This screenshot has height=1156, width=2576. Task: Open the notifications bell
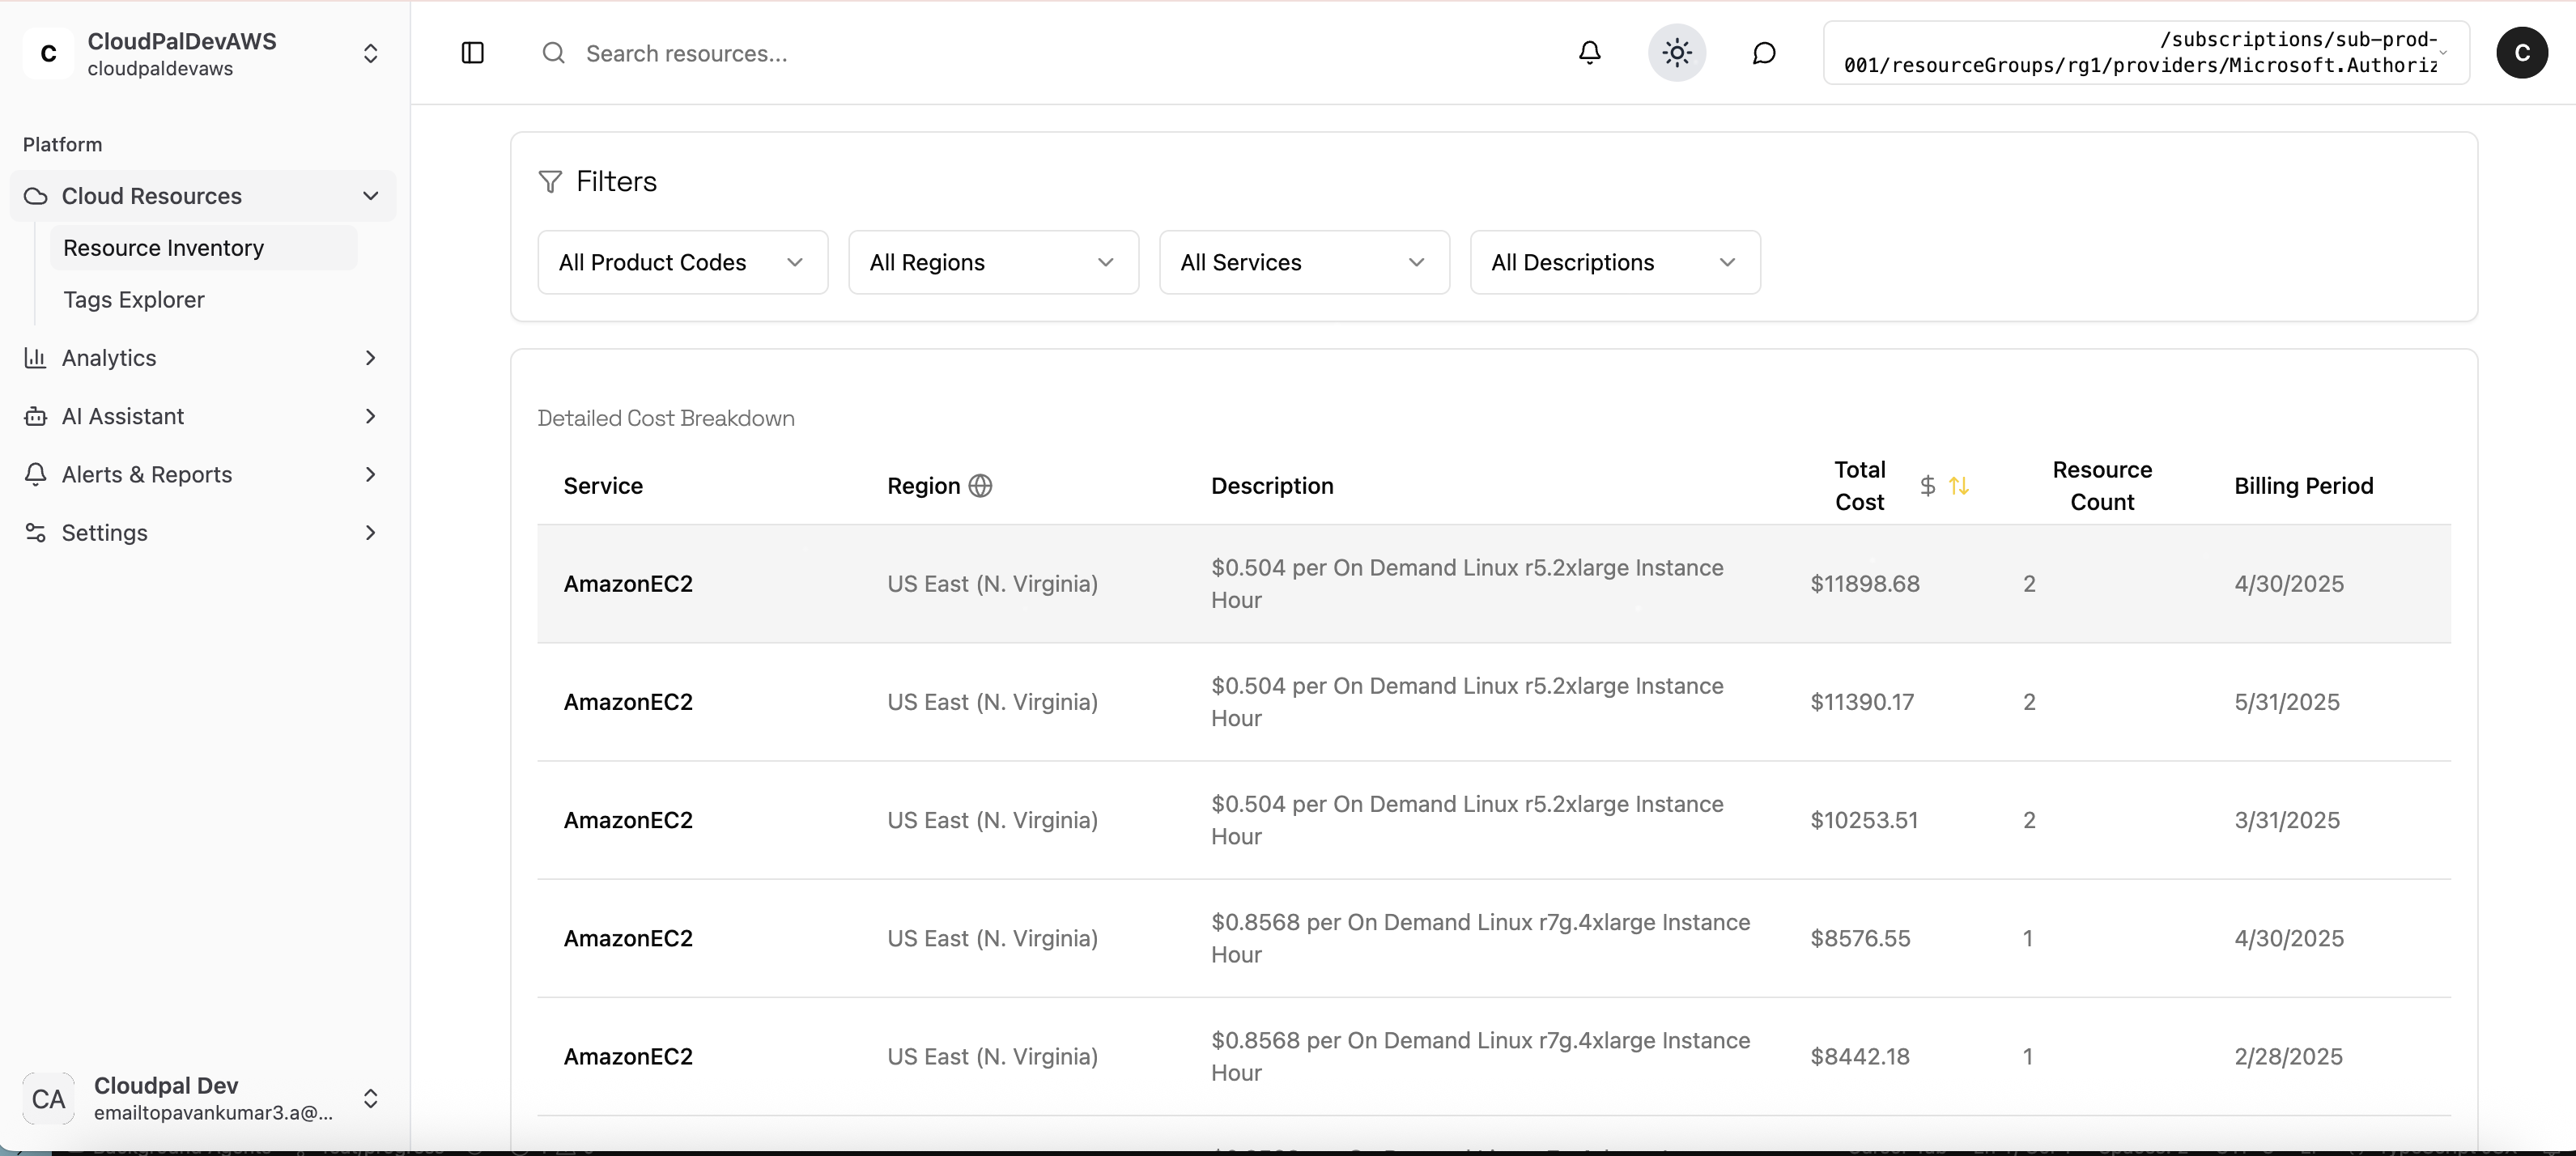1589,53
